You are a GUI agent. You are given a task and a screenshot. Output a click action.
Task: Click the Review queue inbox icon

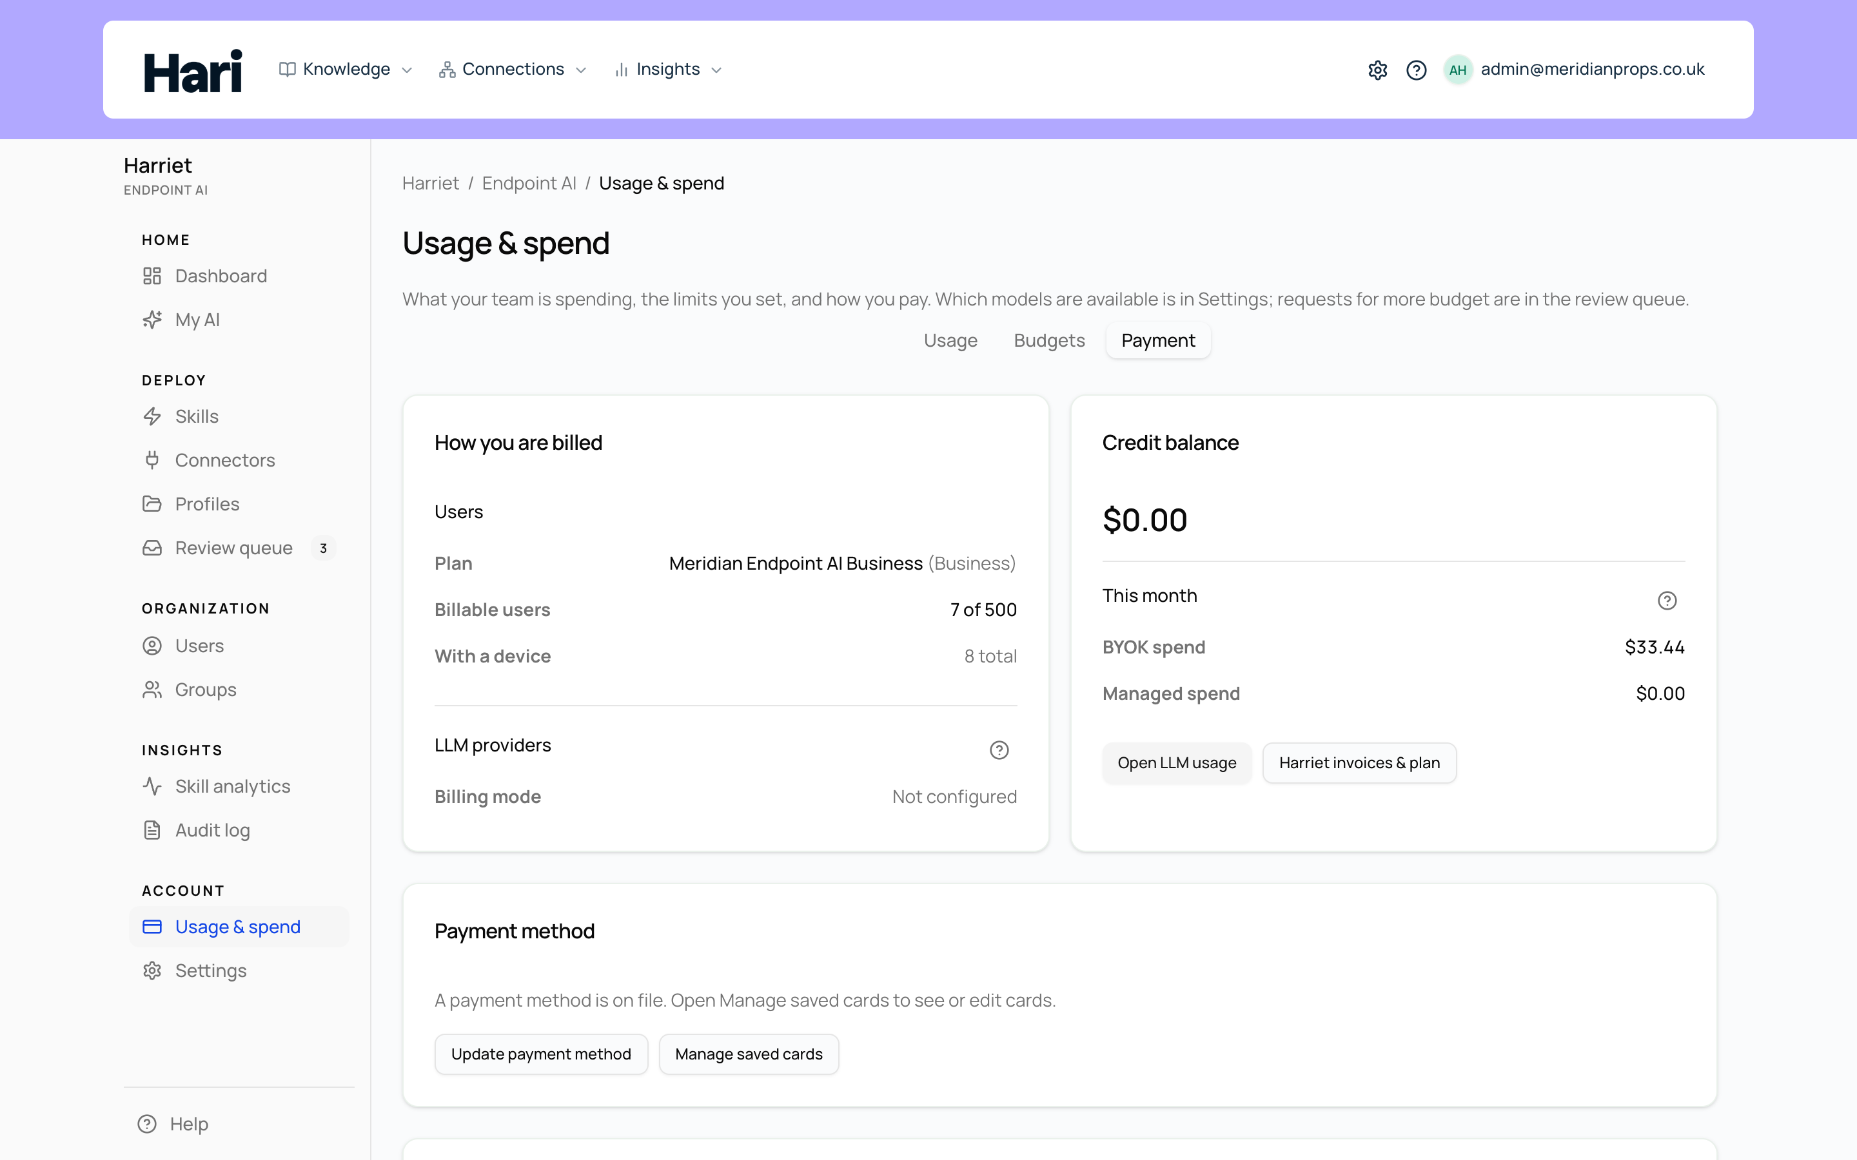[x=152, y=548]
